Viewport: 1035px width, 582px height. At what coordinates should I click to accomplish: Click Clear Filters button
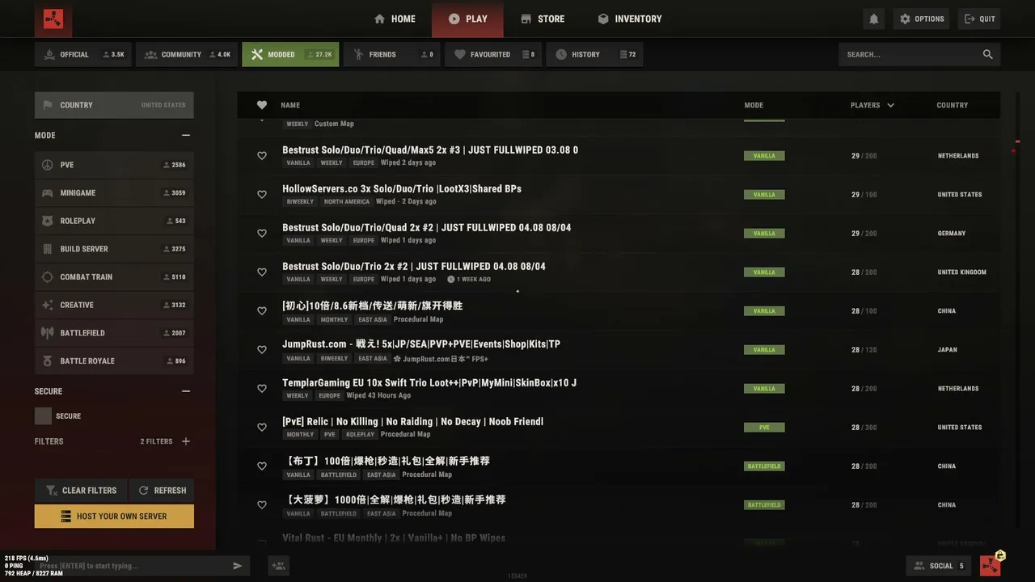click(x=81, y=491)
